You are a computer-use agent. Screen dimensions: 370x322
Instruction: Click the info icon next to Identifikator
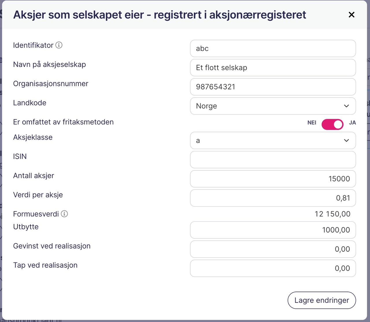tap(59, 45)
